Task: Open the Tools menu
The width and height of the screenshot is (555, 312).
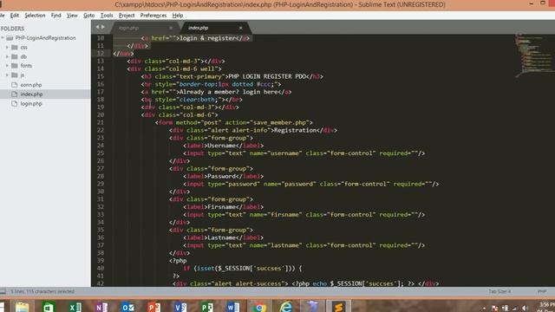Action: [x=107, y=16]
